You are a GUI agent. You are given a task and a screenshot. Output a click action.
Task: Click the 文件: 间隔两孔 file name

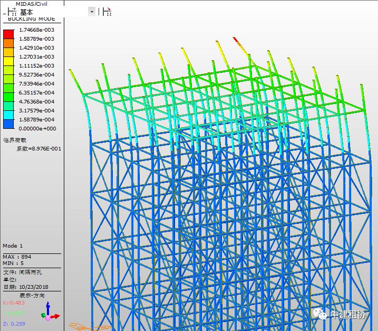click(23, 272)
